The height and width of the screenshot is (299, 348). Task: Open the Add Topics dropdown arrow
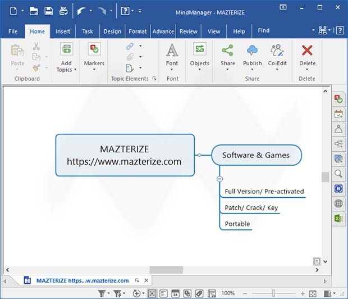pyautogui.click(x=75, y=70)
